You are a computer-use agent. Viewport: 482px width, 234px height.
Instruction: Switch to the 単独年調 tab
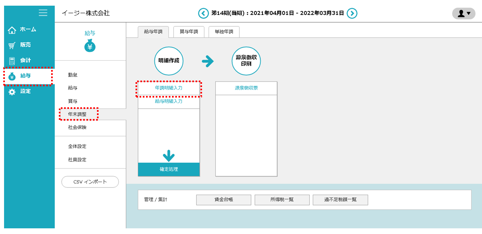coord(224,32)
